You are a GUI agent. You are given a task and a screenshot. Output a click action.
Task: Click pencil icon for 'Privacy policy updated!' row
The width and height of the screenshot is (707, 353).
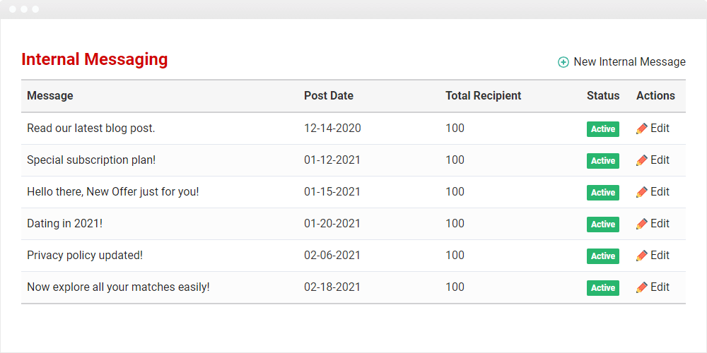(x=642, y=256)
